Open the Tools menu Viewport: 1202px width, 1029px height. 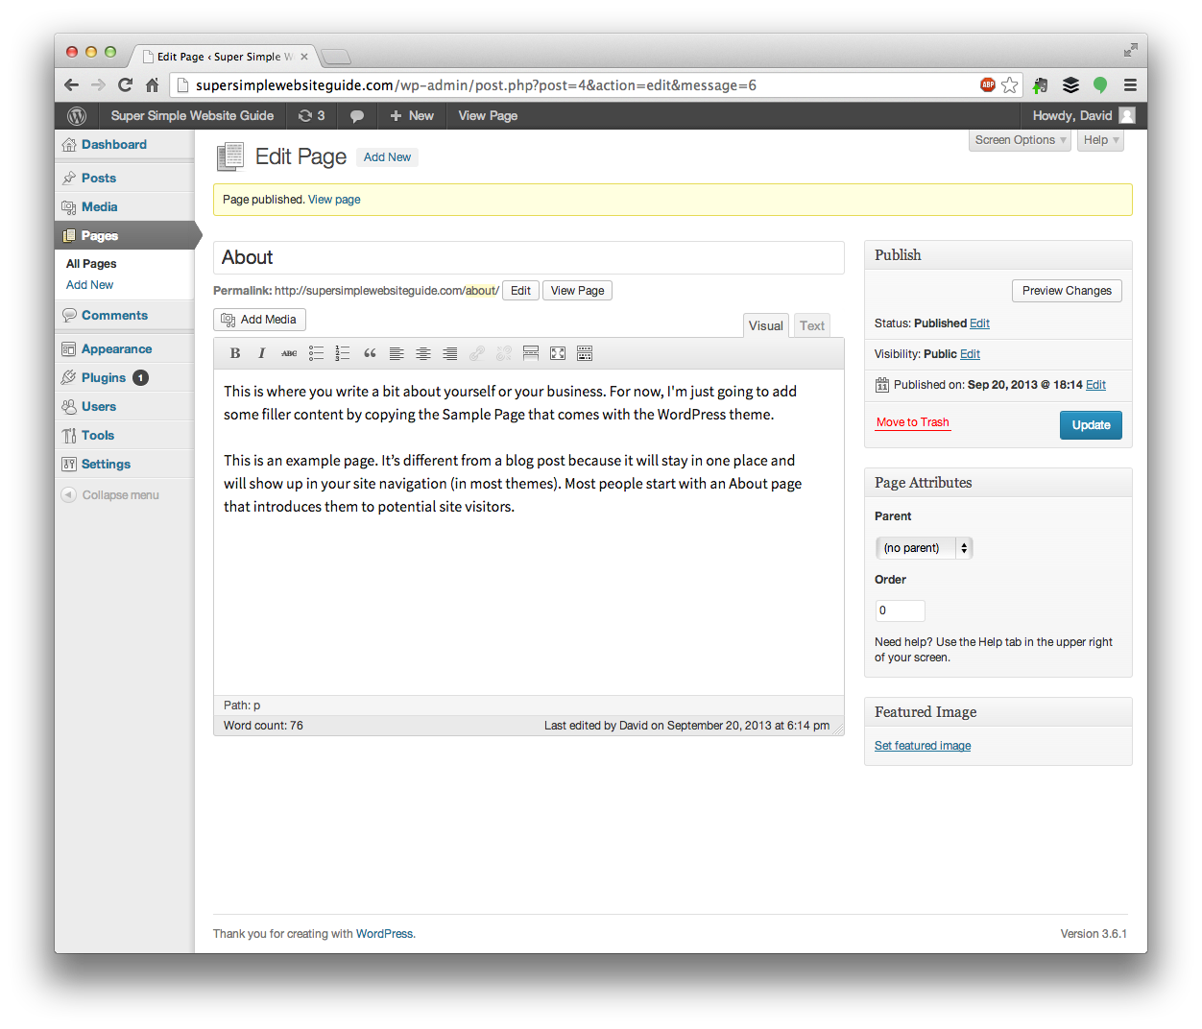124,436
